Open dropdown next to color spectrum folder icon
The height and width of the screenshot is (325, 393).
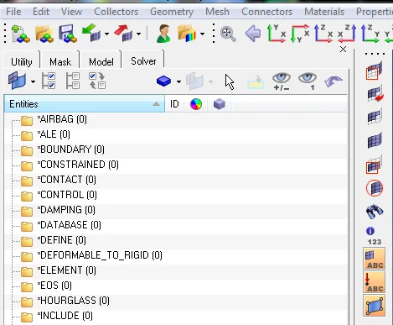click(203, 34)
